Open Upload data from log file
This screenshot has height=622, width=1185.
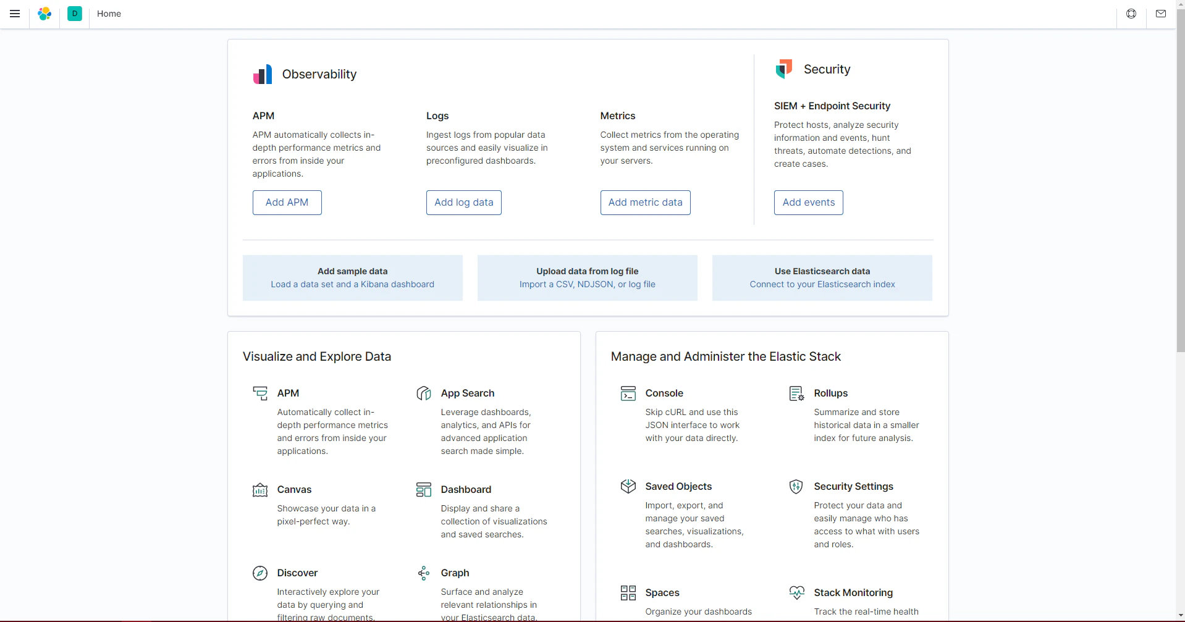(587, 278)
